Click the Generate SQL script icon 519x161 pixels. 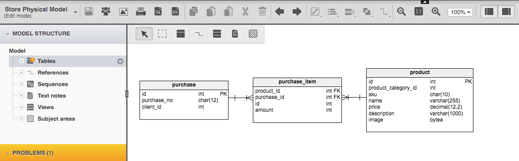[158, 12]
